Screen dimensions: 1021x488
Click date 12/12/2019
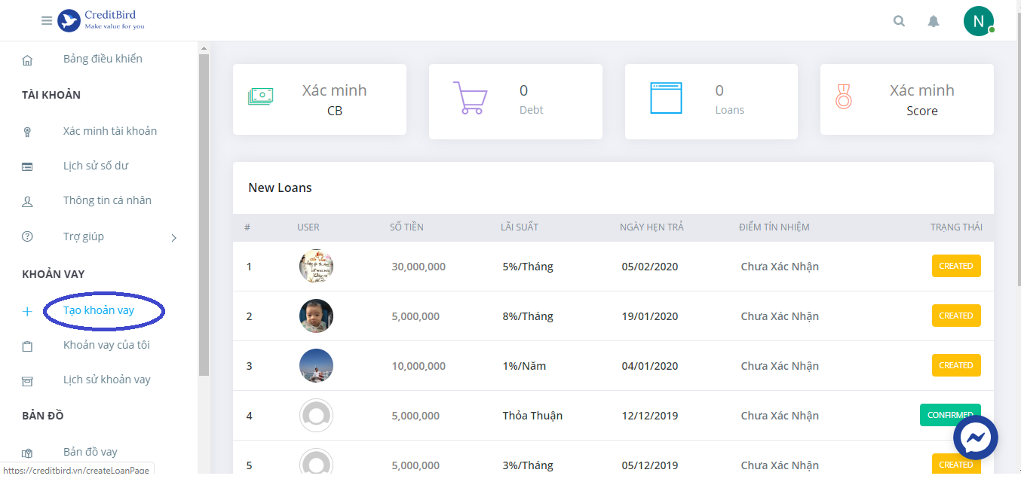click(650, 416)
